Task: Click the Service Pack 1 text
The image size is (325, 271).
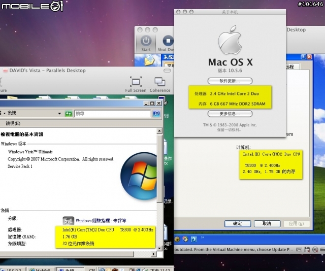Action: point(20,166)
